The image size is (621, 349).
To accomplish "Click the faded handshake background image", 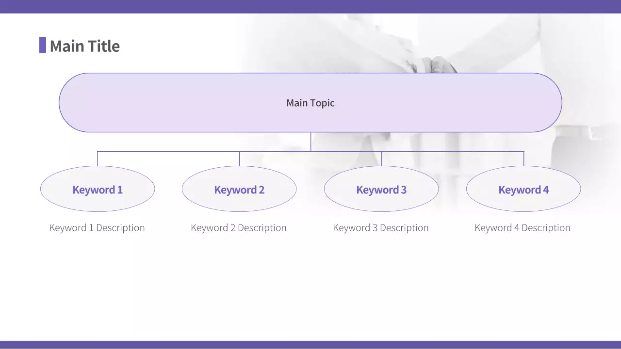I will [485, 44].
